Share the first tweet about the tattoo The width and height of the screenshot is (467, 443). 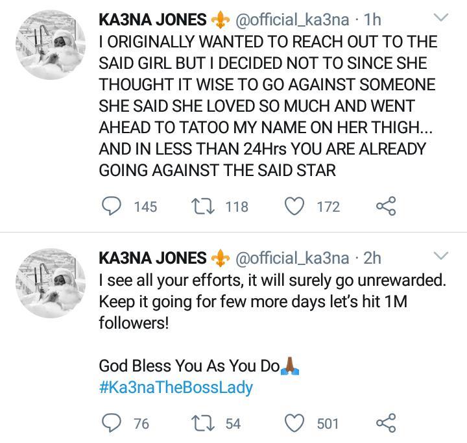pyautogui.click(x=385, y=207)
